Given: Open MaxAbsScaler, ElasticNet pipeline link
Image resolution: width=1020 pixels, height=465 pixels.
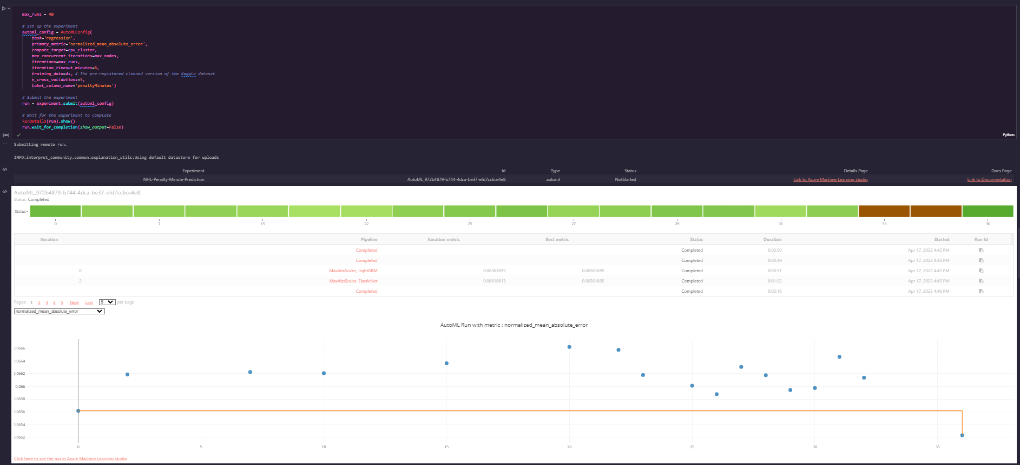Looking at the screenshot, I should tap(353, 281).
